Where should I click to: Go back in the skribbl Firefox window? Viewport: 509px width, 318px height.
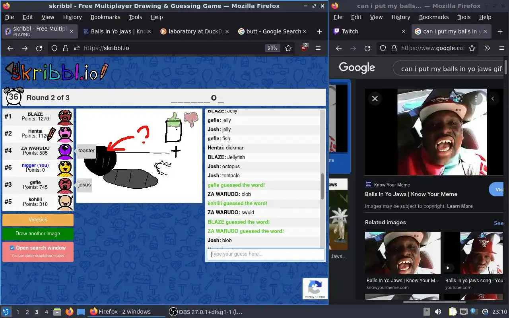(10, 48)
